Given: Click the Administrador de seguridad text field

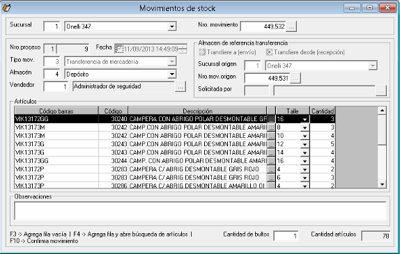Looking at the screenshot, I should tap(124, 86).
